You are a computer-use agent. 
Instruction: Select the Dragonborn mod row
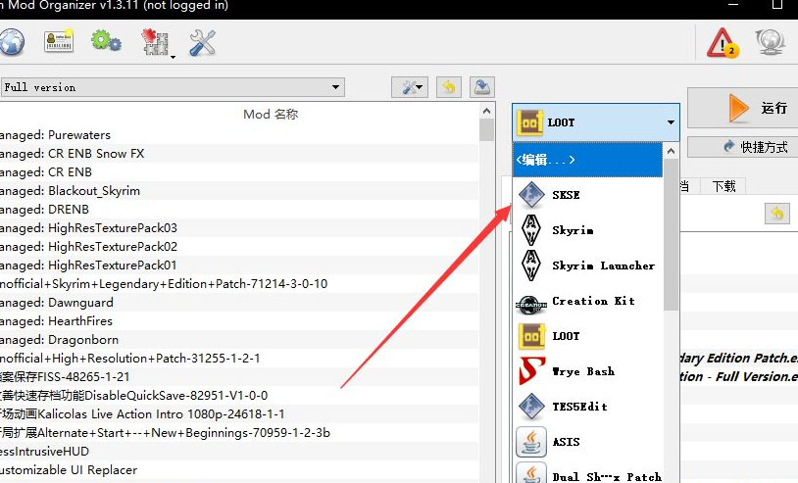pos(239,340)
